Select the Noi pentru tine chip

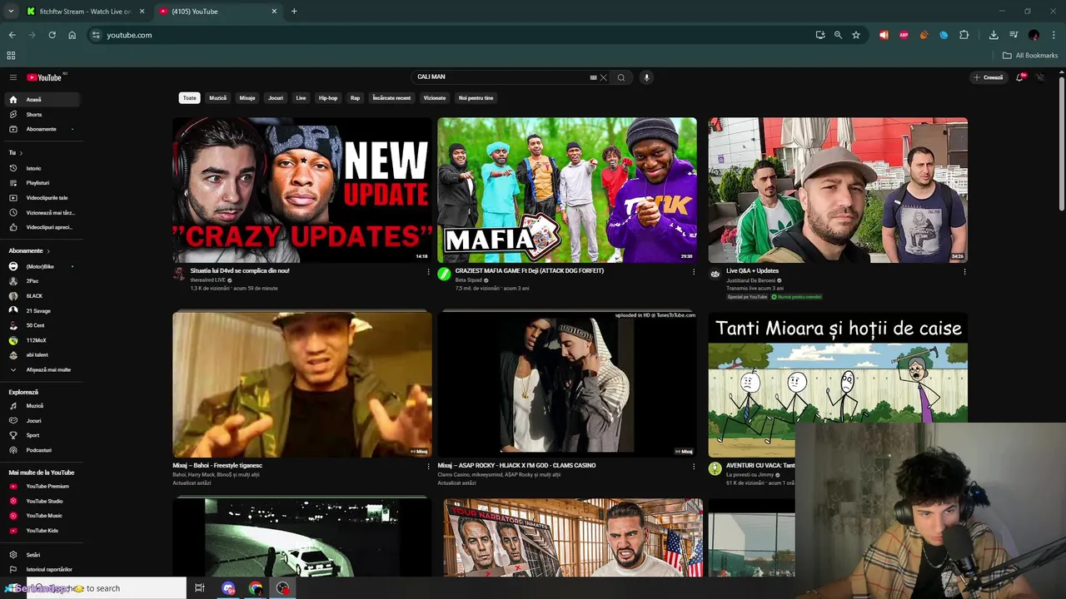point(476,98)
